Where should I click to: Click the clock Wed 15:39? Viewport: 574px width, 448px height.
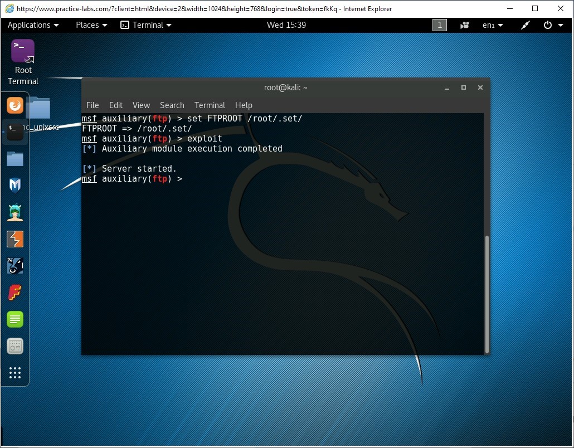pyautogui.click(x=286, y=25)
